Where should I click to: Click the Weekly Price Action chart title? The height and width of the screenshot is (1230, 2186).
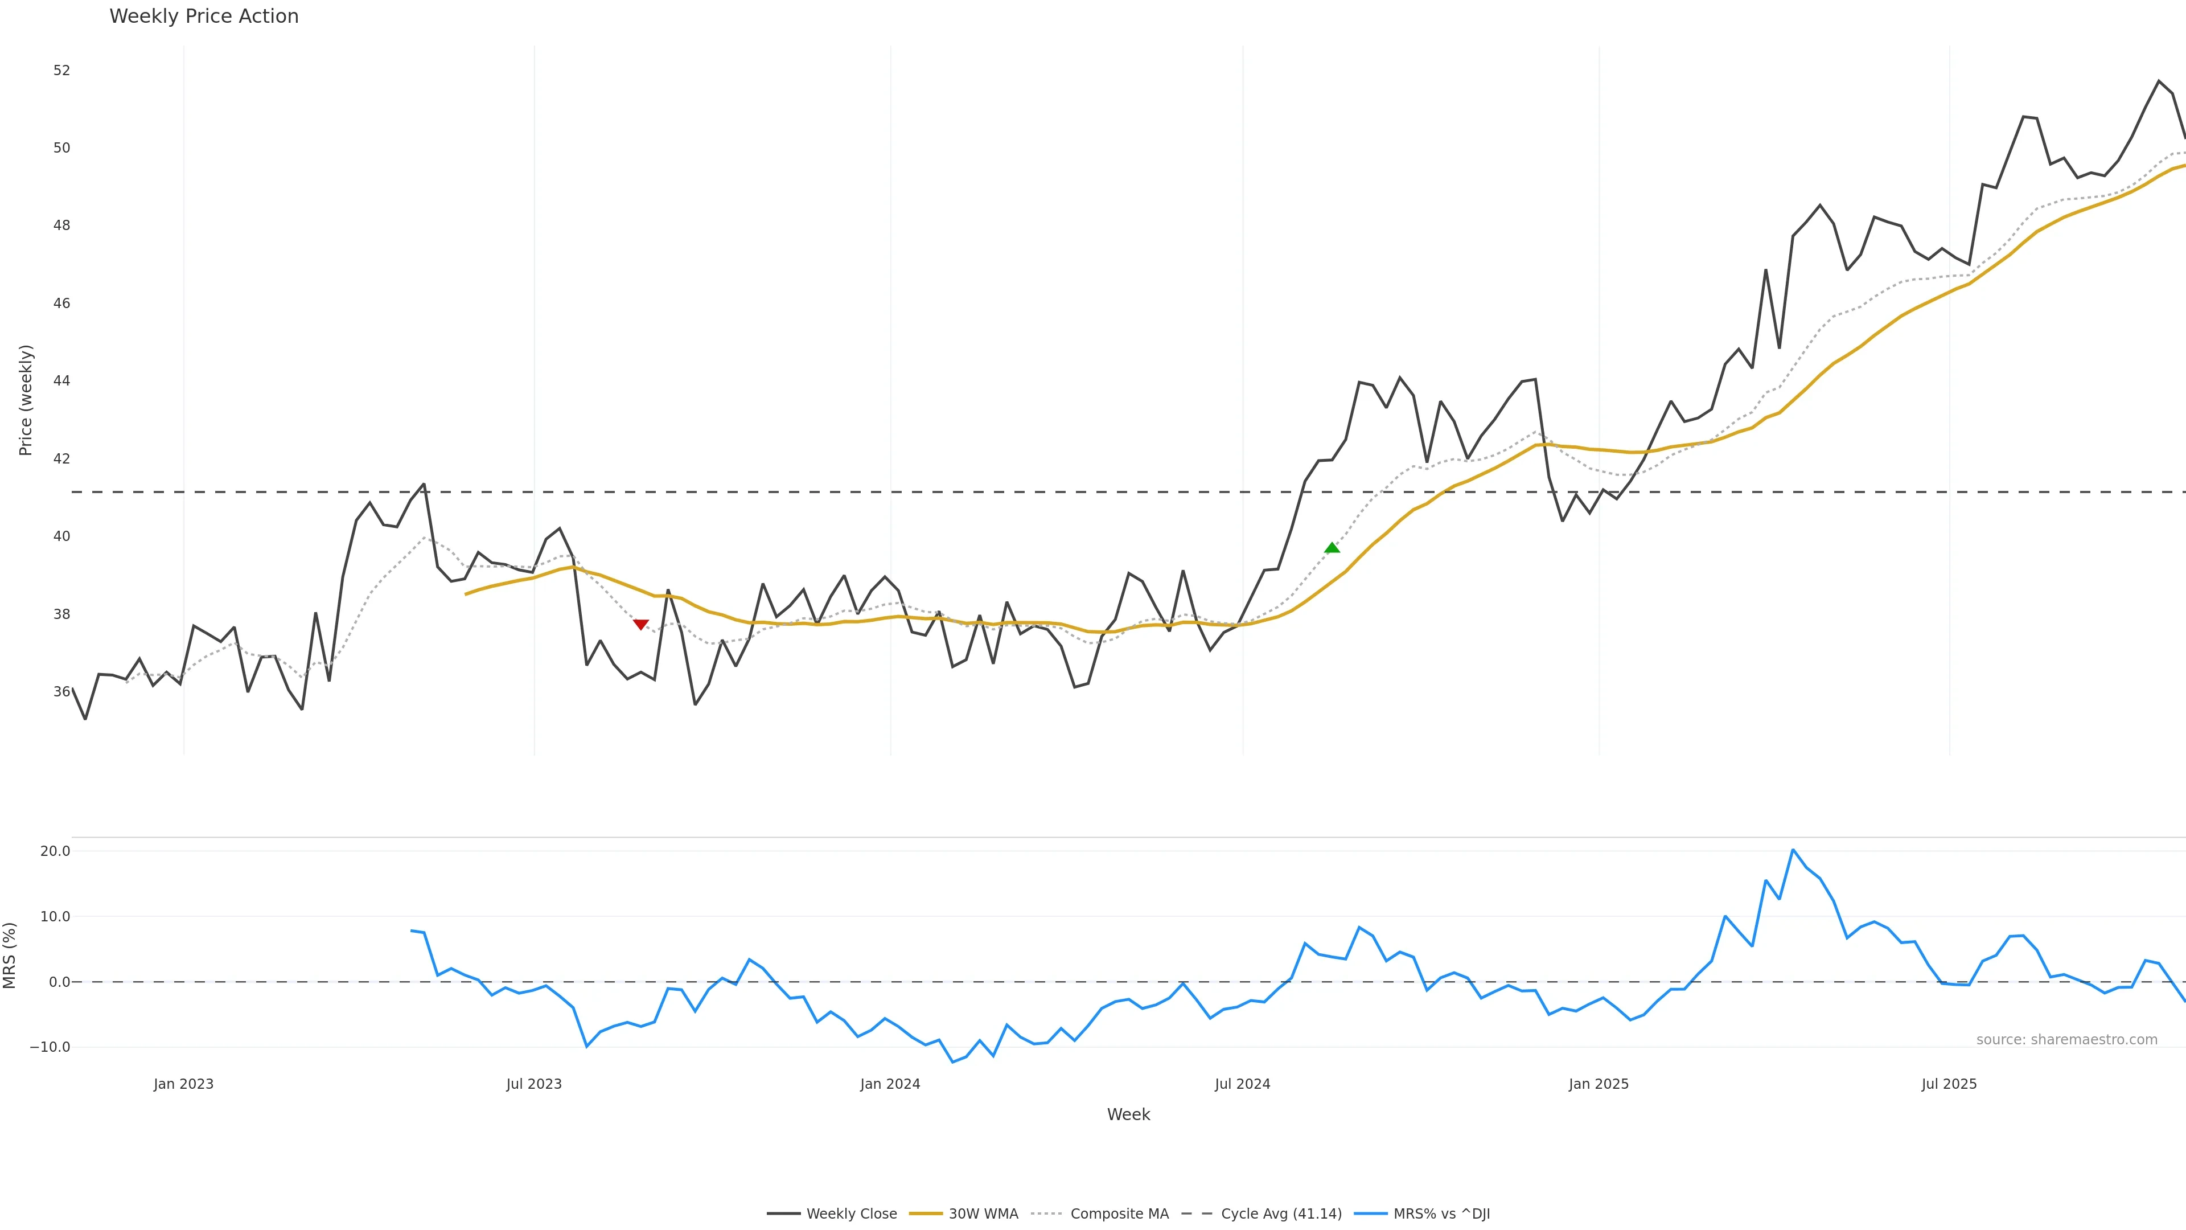coord(204,16)
